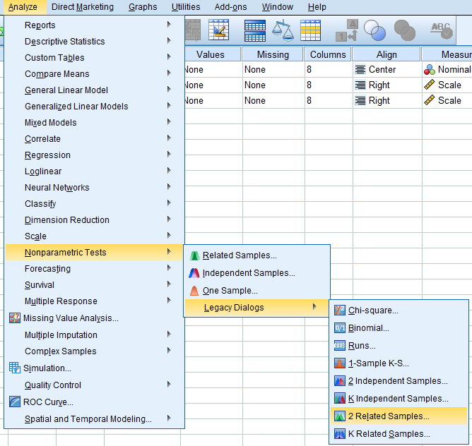This screenshot has height=446, width=472.
Task: Click the grayed Show All Variables icon
Action: (x=405, y=30)
